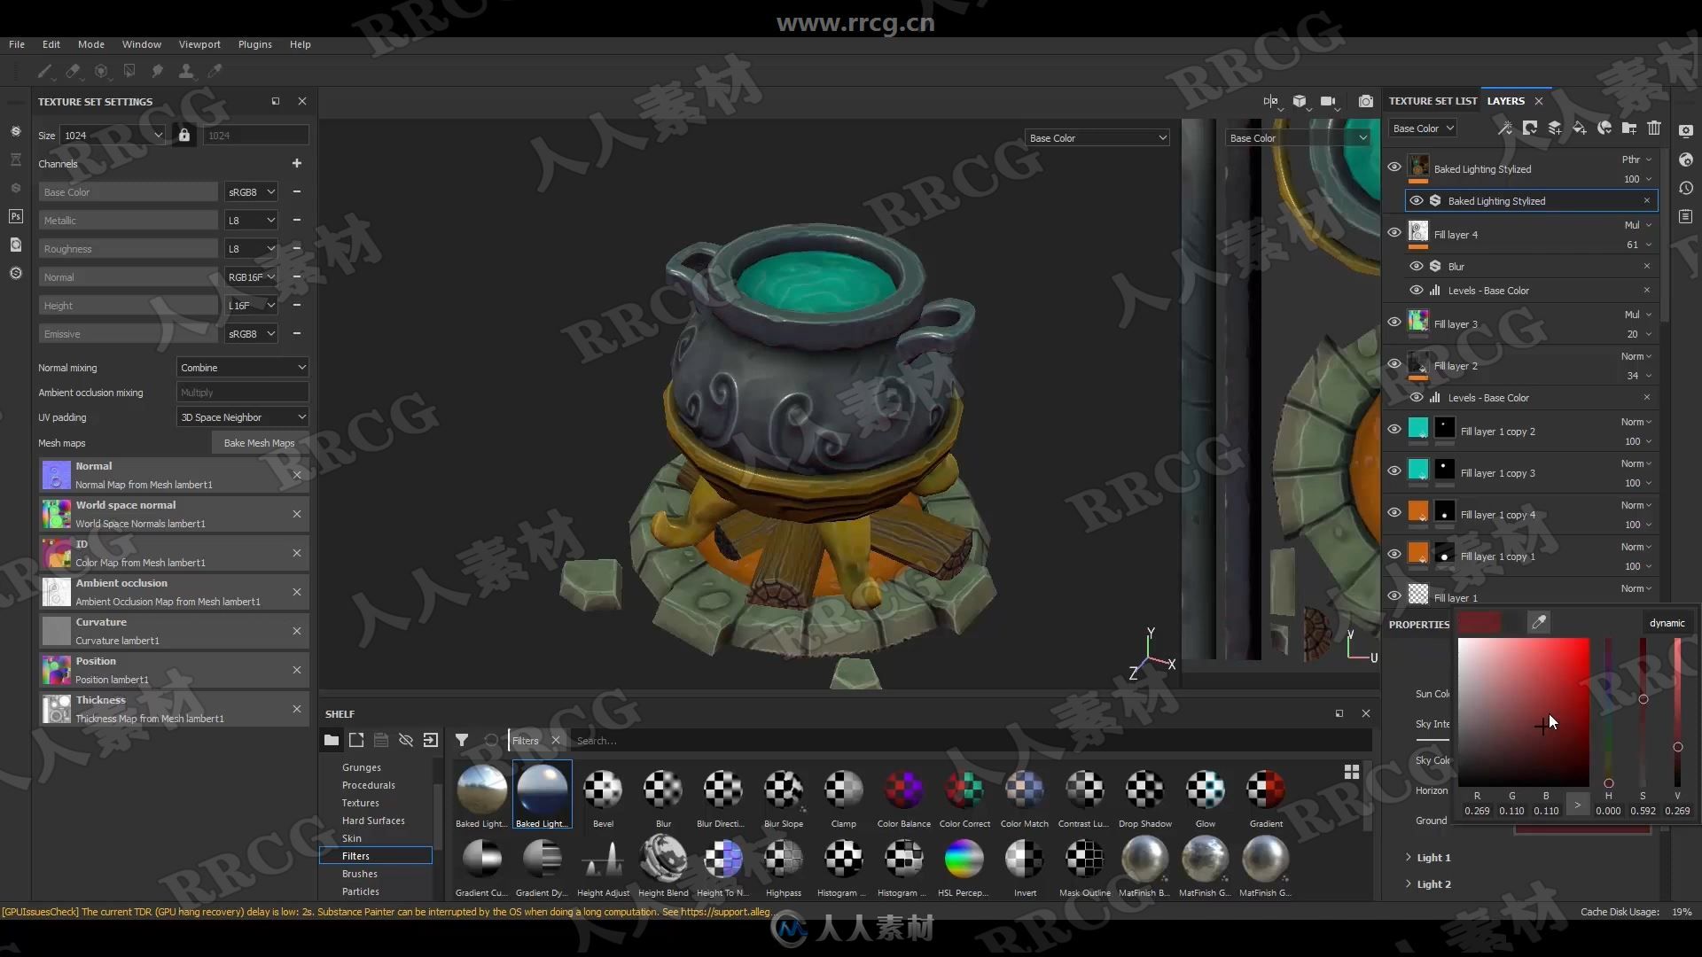Remove the Curvature mesh map
Image resolution: width=1702 pixels, height=957 pixels.
[297, 631]
